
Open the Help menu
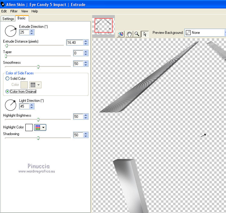[34, 11]
